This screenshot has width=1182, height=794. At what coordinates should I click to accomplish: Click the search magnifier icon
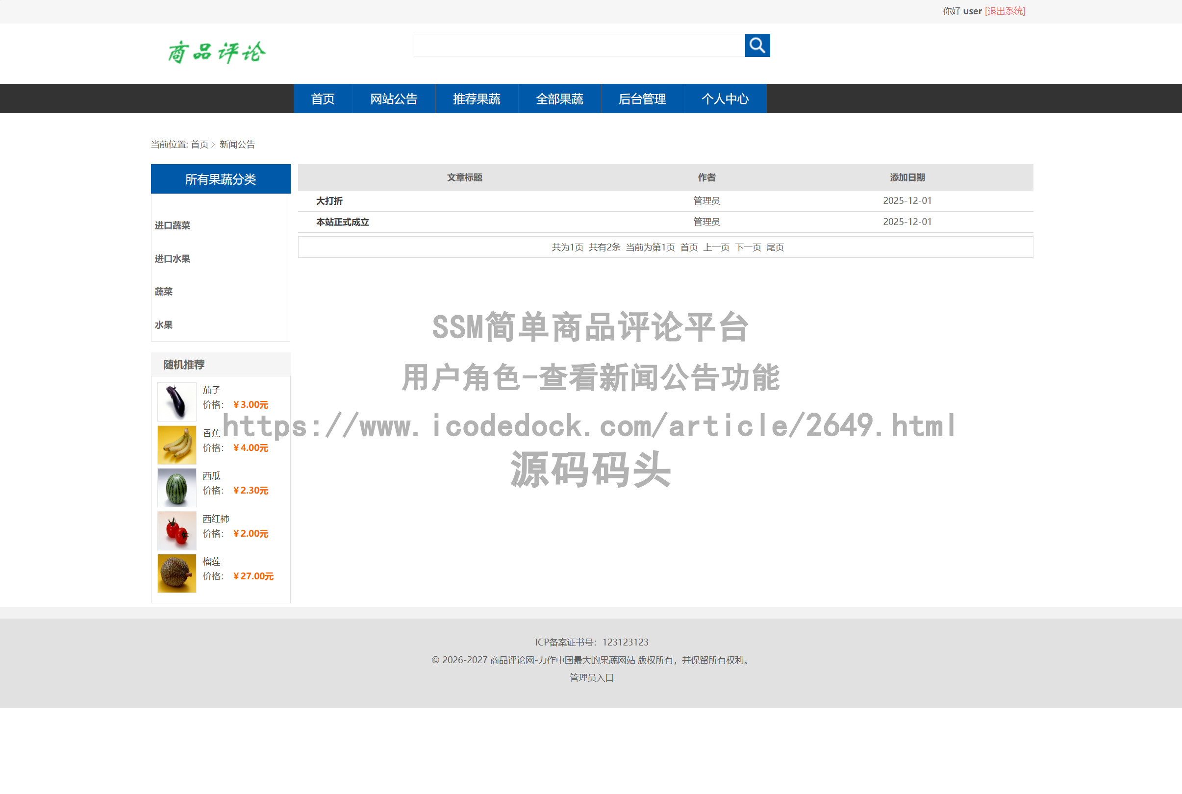coord(756,45)
